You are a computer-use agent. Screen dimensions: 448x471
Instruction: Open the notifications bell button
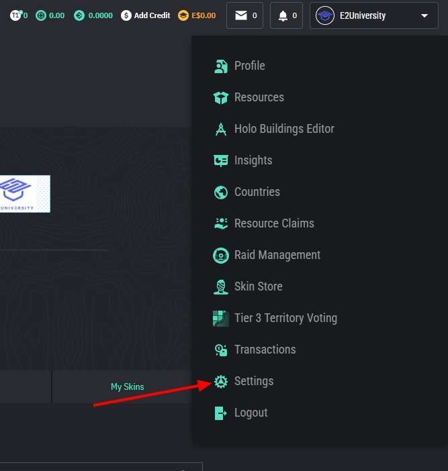pyautogui.click(x=287, y=15)
